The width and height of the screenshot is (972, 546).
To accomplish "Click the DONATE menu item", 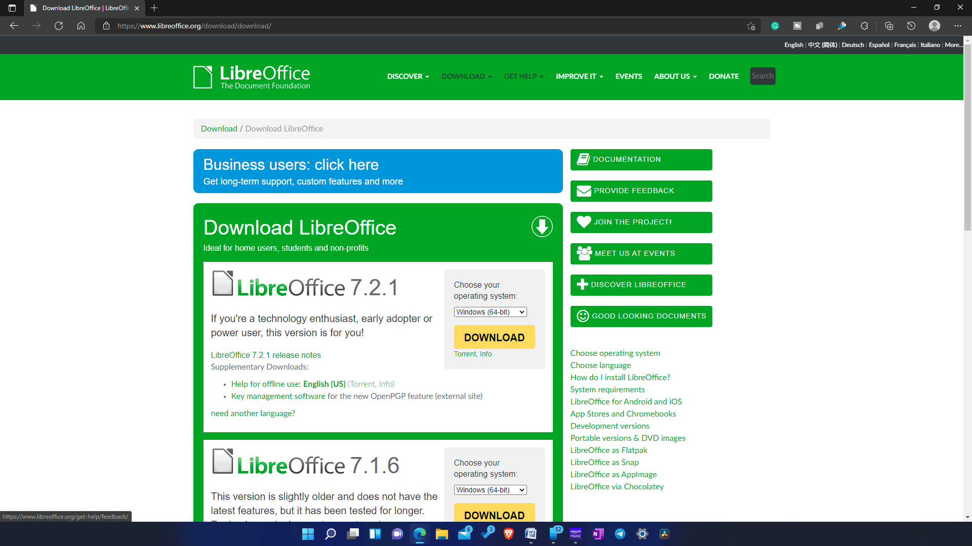I will pyautogui.click(x=723, y=76).
